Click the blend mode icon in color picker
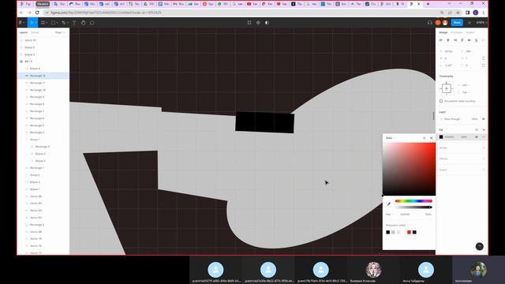Screen dimensions: 505x284 tap(425, 138)
